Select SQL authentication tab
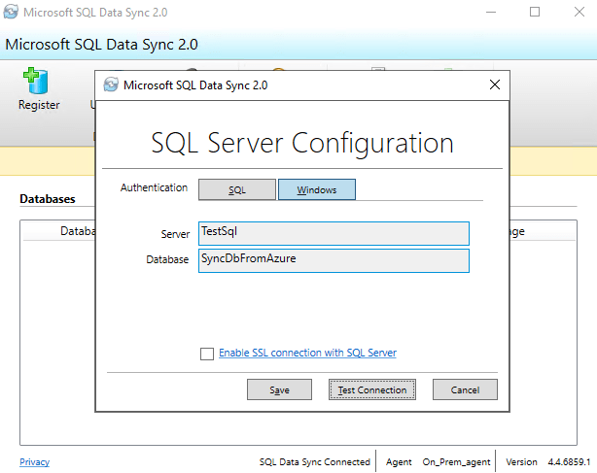Image resolution: width=597 pixels, height=473 pixels. point(237,189)
